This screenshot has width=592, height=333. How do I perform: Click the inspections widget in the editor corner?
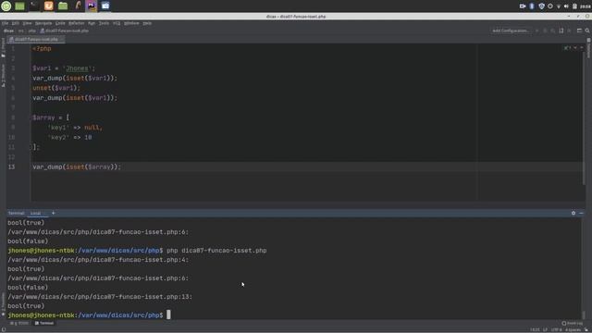point(567,48)
